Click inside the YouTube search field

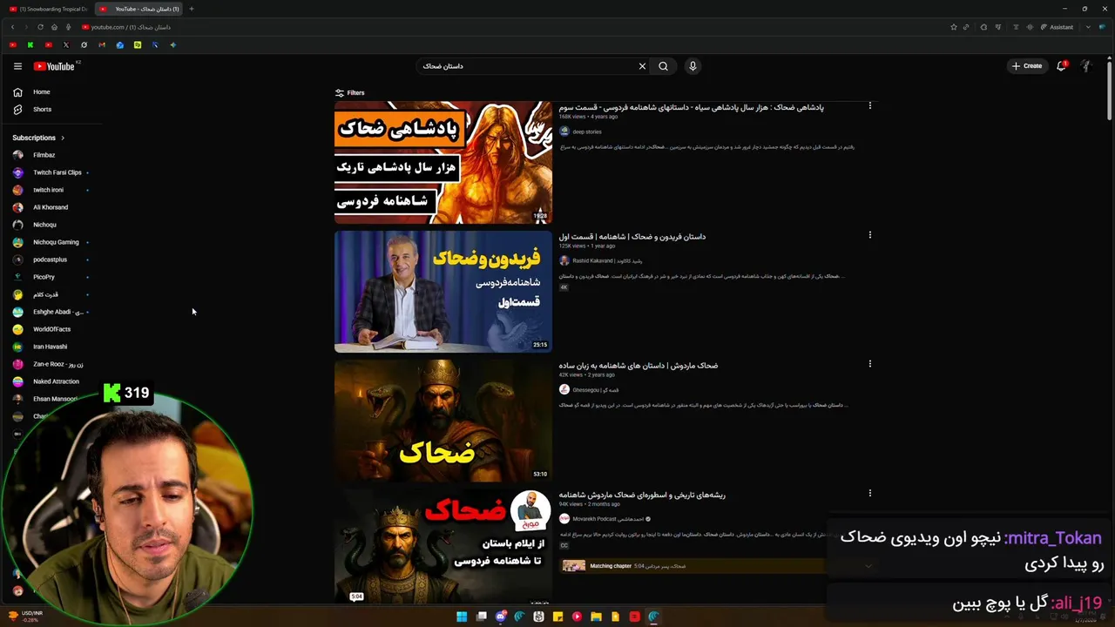527,66
